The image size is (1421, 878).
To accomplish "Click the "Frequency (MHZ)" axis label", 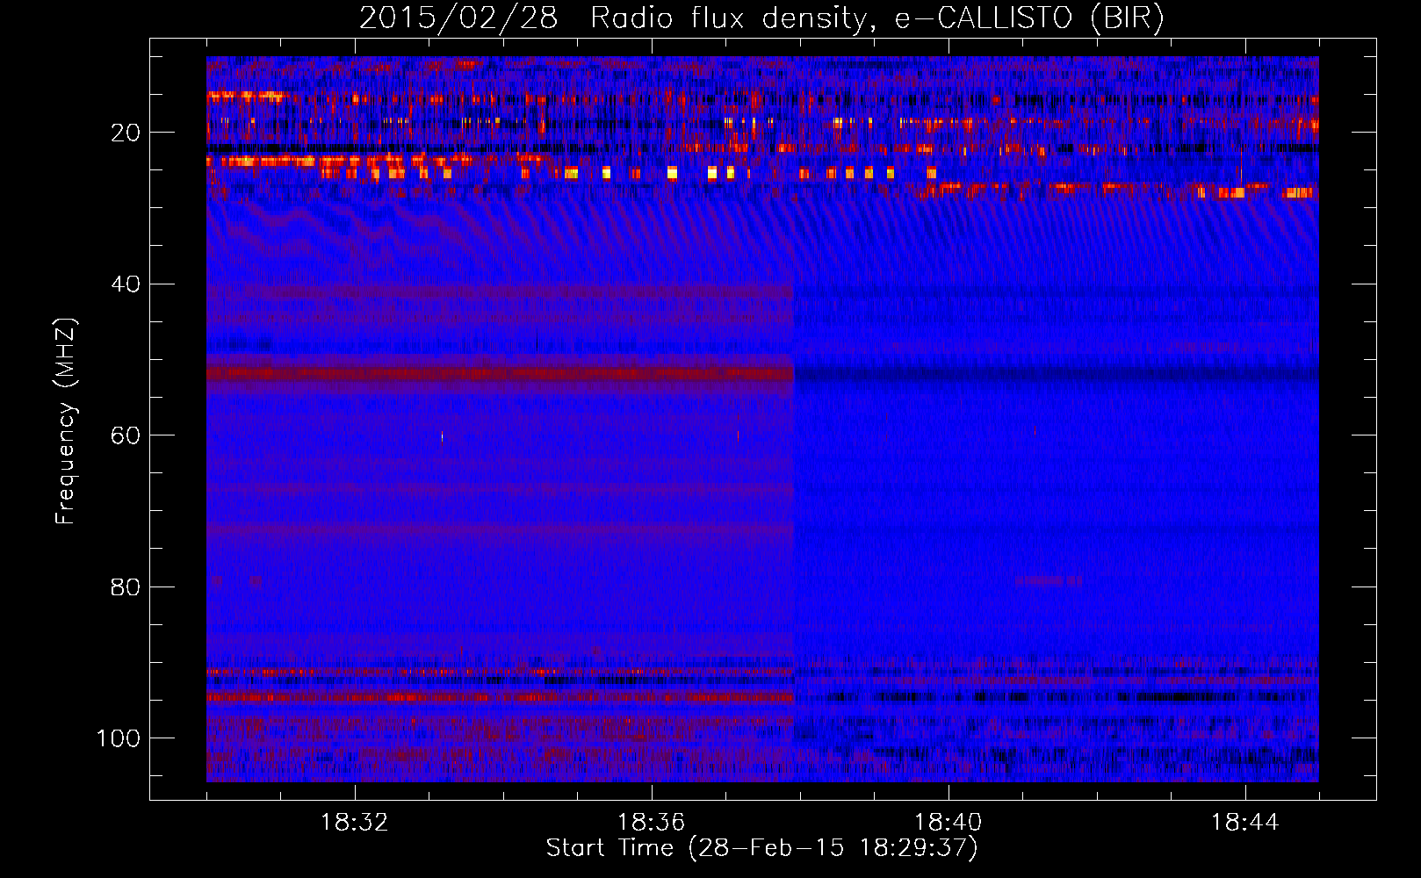I will [66, 421].
